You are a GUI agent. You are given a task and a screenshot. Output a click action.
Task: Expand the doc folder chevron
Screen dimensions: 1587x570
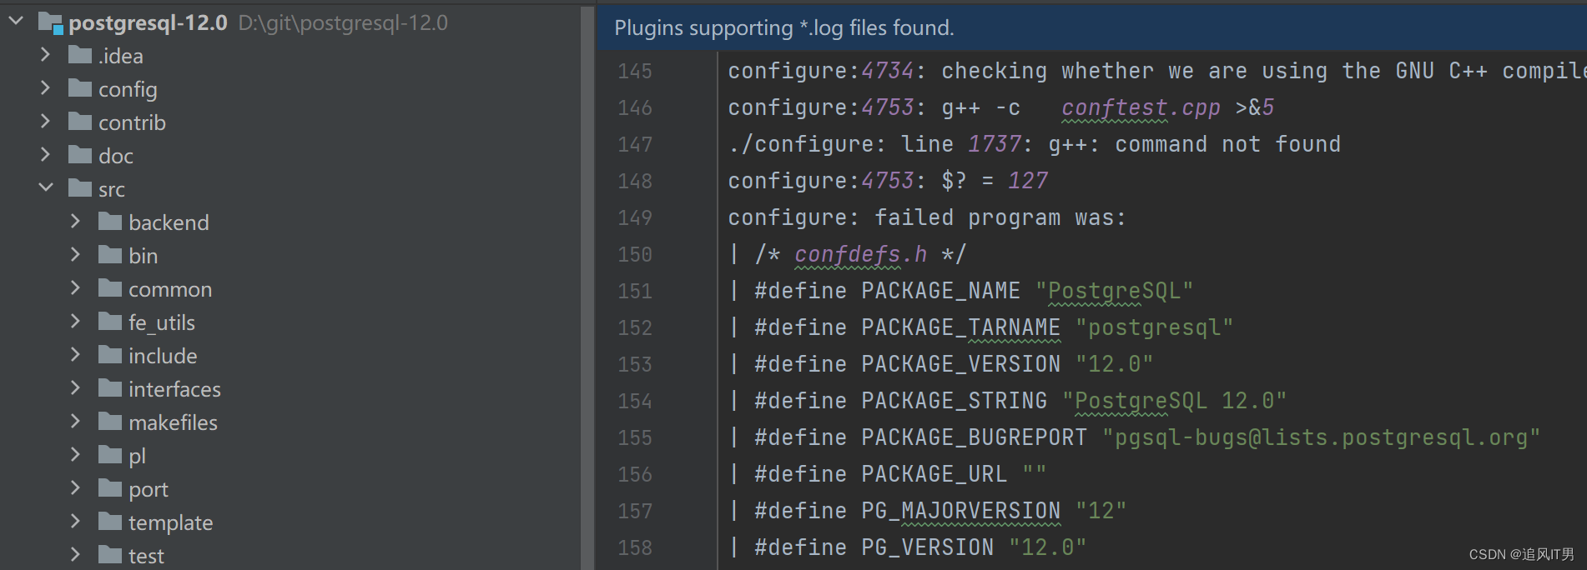[x=46, y=155]
